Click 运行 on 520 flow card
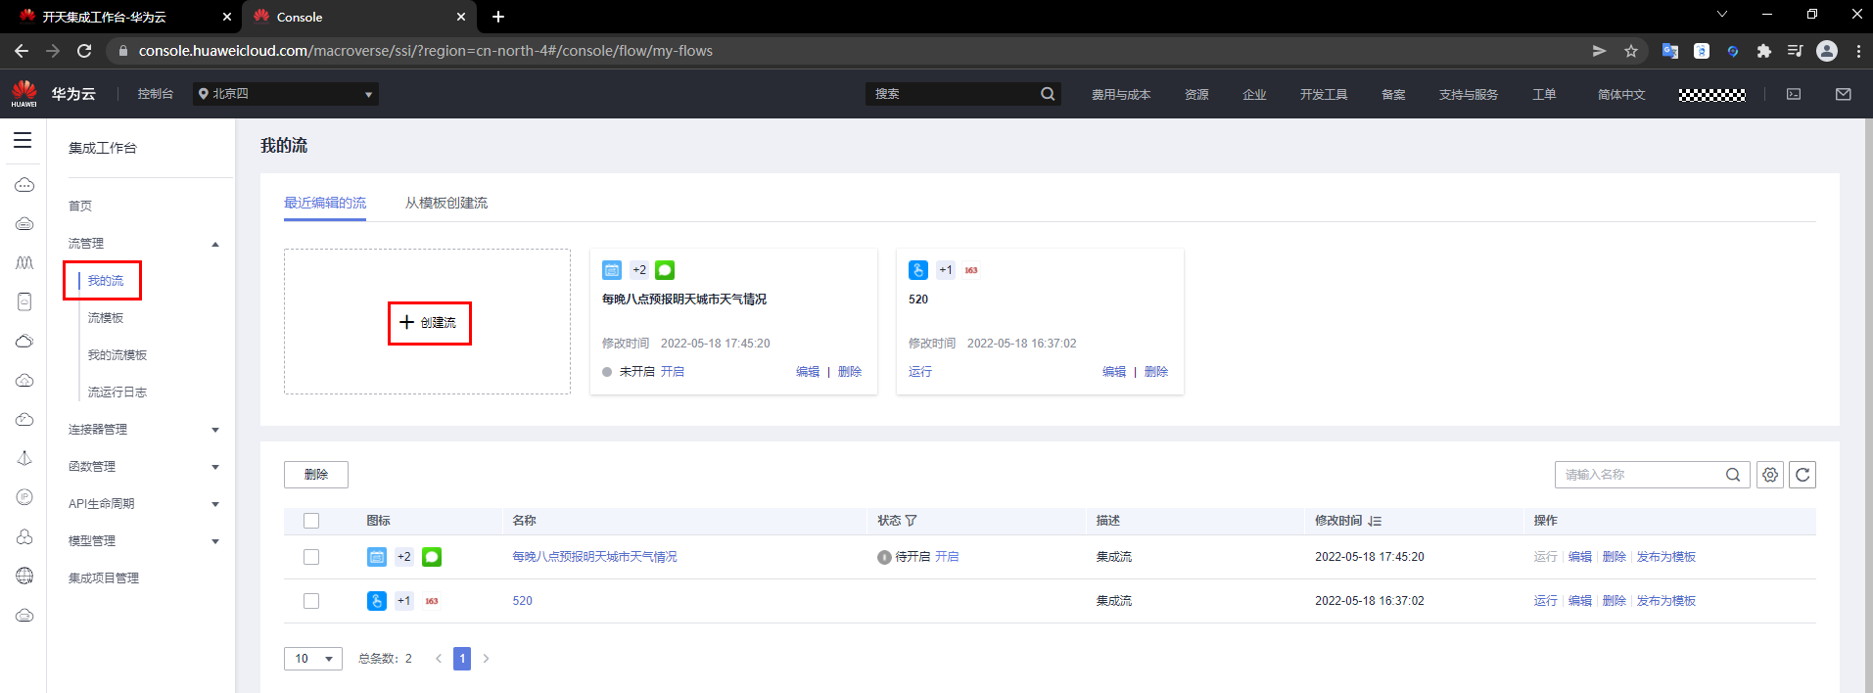 pos(920,372)
